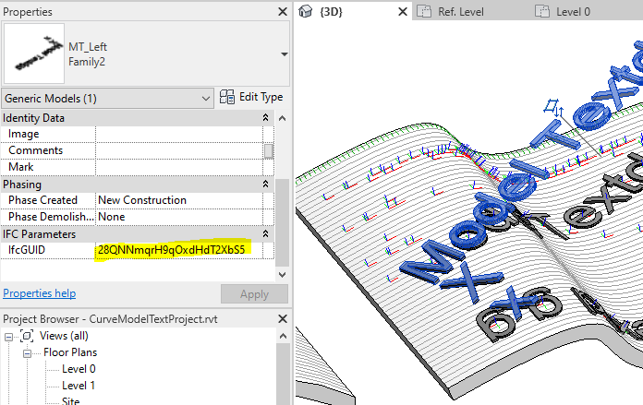Image resolution: width=643 pixels, height=405 pixels.
Task: Click the Level 0 tab's plan icon
Action: click(542, 12)
